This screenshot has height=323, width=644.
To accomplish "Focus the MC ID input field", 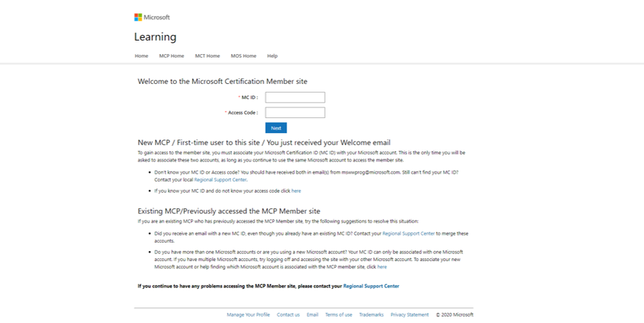I will (x=295, y=97).
